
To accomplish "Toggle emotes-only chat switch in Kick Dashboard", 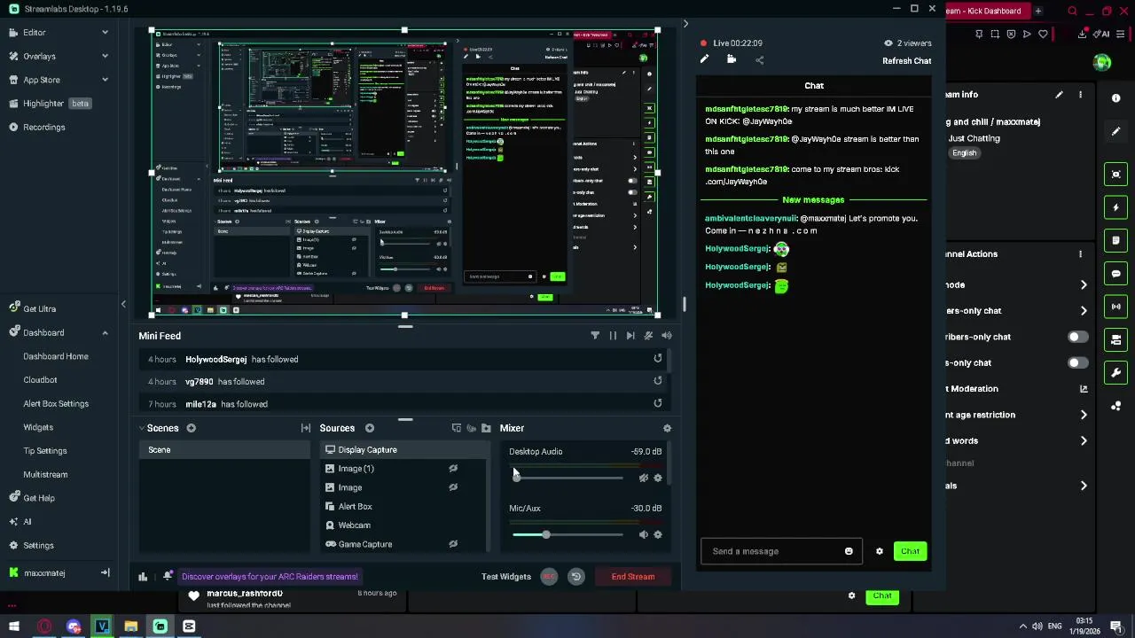I will click(x=1077, y=363).
